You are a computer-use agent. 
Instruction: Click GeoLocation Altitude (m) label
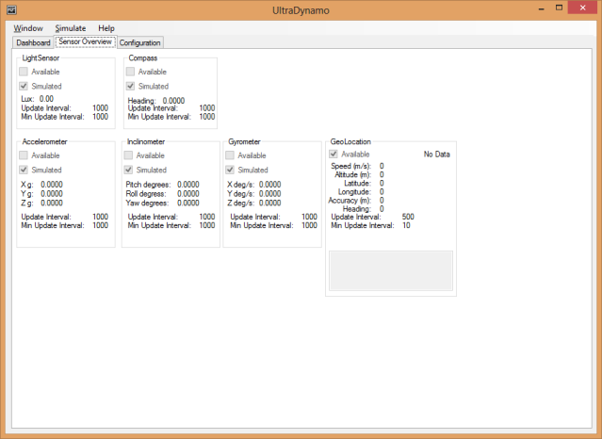[x=353, y=174]
